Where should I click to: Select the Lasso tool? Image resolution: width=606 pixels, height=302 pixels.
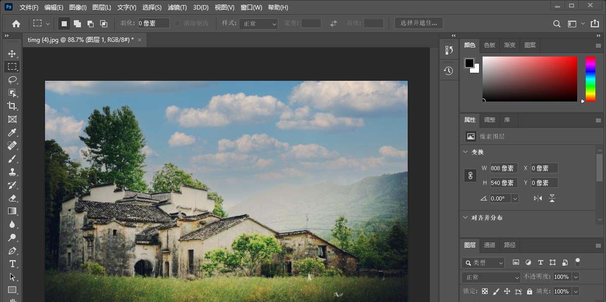[x=12, y=80]
